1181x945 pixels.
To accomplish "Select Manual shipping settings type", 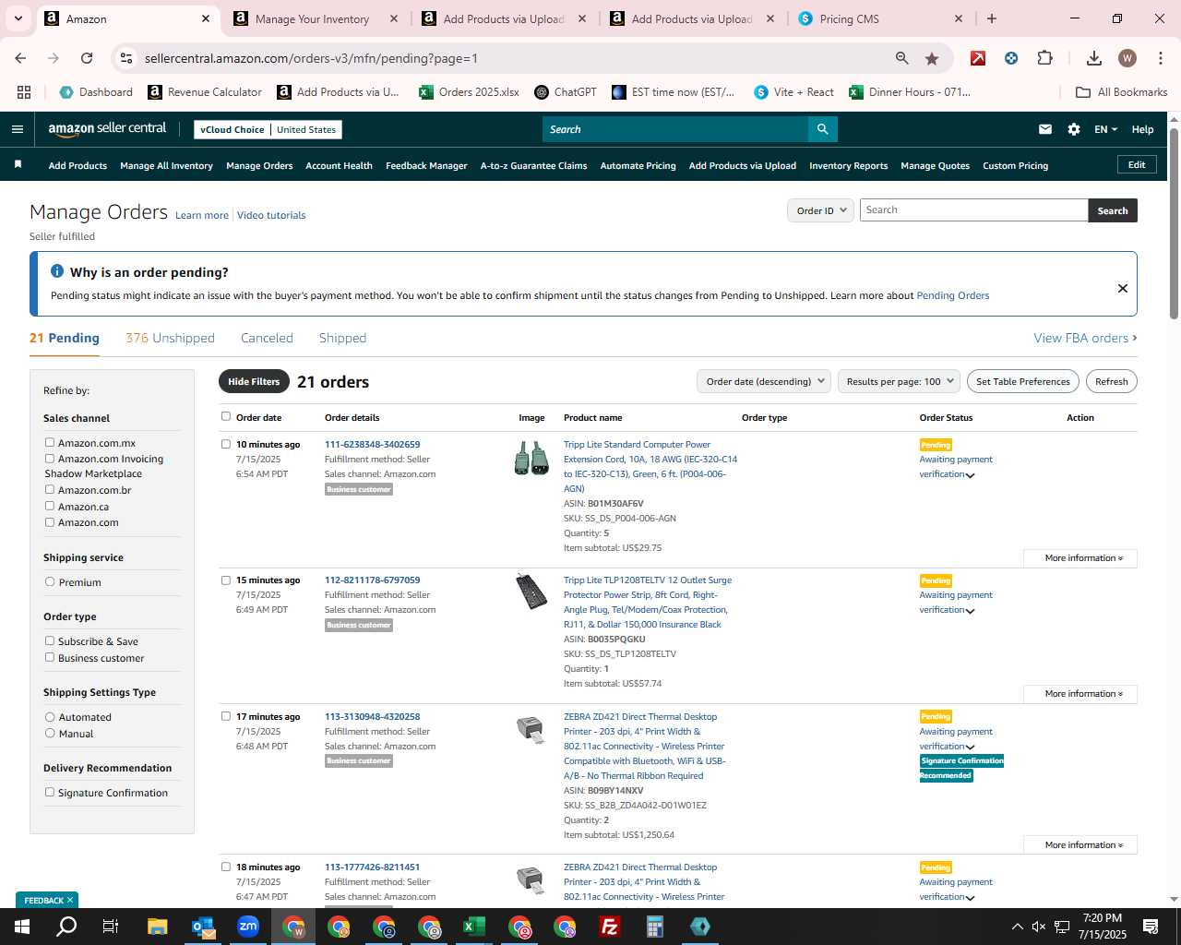I will coord(50,733).
